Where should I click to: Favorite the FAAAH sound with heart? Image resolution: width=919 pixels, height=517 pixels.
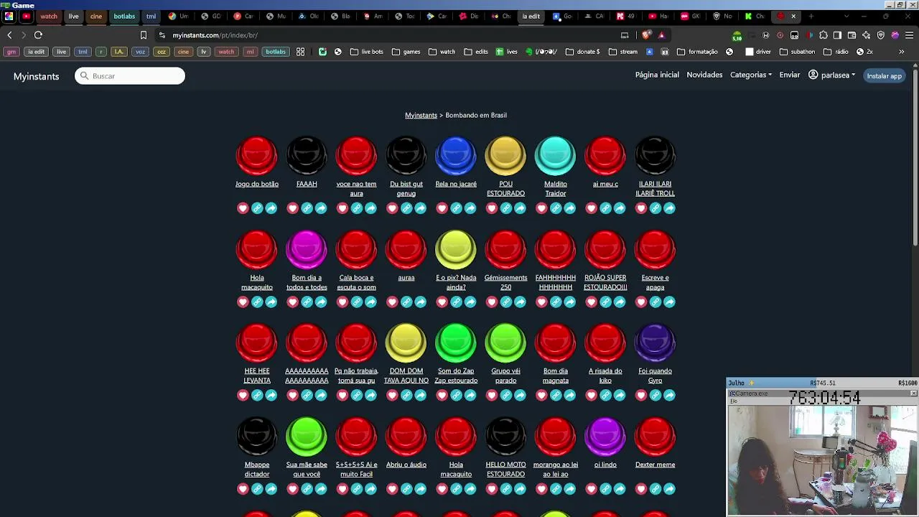(292, 208)
